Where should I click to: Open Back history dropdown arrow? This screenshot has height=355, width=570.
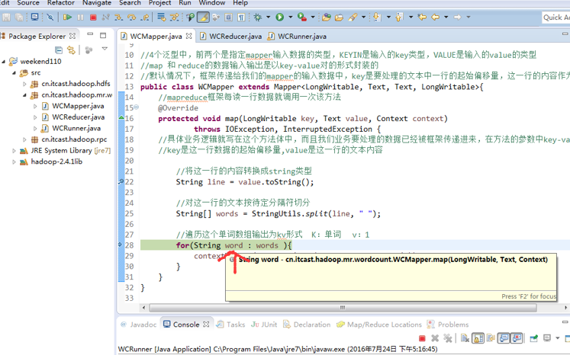click(x=446, y=17)
